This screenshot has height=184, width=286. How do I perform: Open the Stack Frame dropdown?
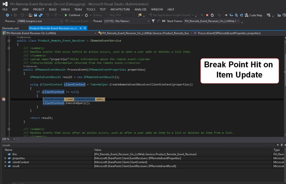(x=212, y=21)
